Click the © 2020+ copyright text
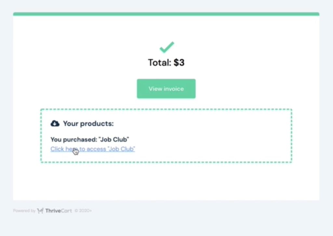Screen dimensions: 333x236 [83, 211]
